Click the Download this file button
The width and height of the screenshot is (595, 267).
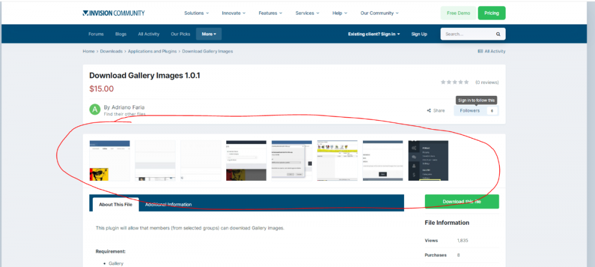462,202
